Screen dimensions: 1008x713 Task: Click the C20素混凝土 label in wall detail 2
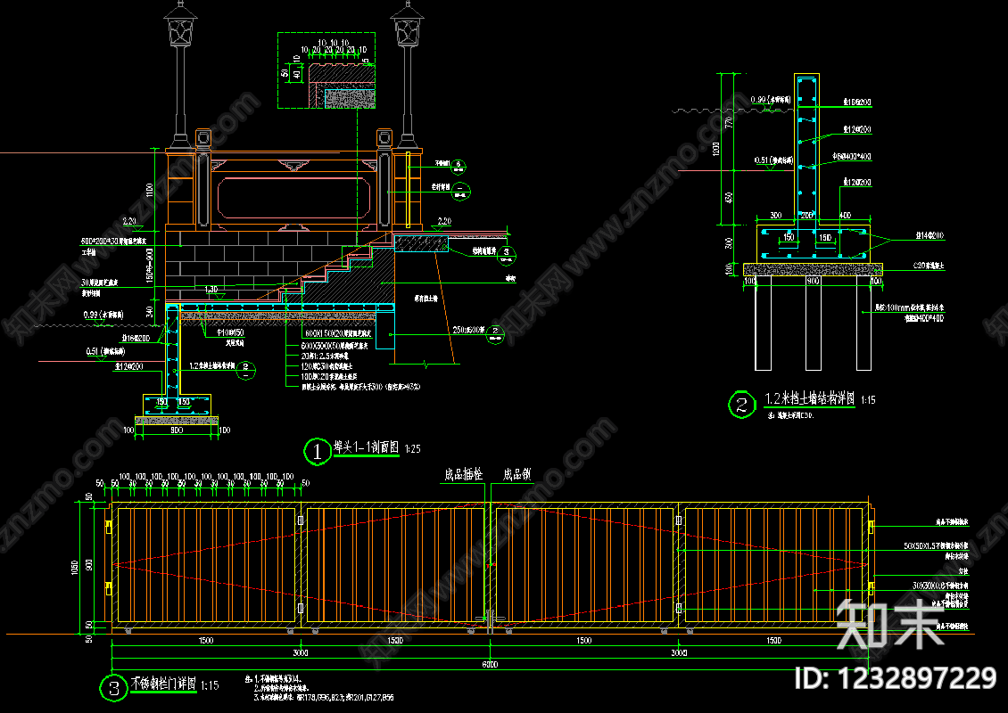929,266
